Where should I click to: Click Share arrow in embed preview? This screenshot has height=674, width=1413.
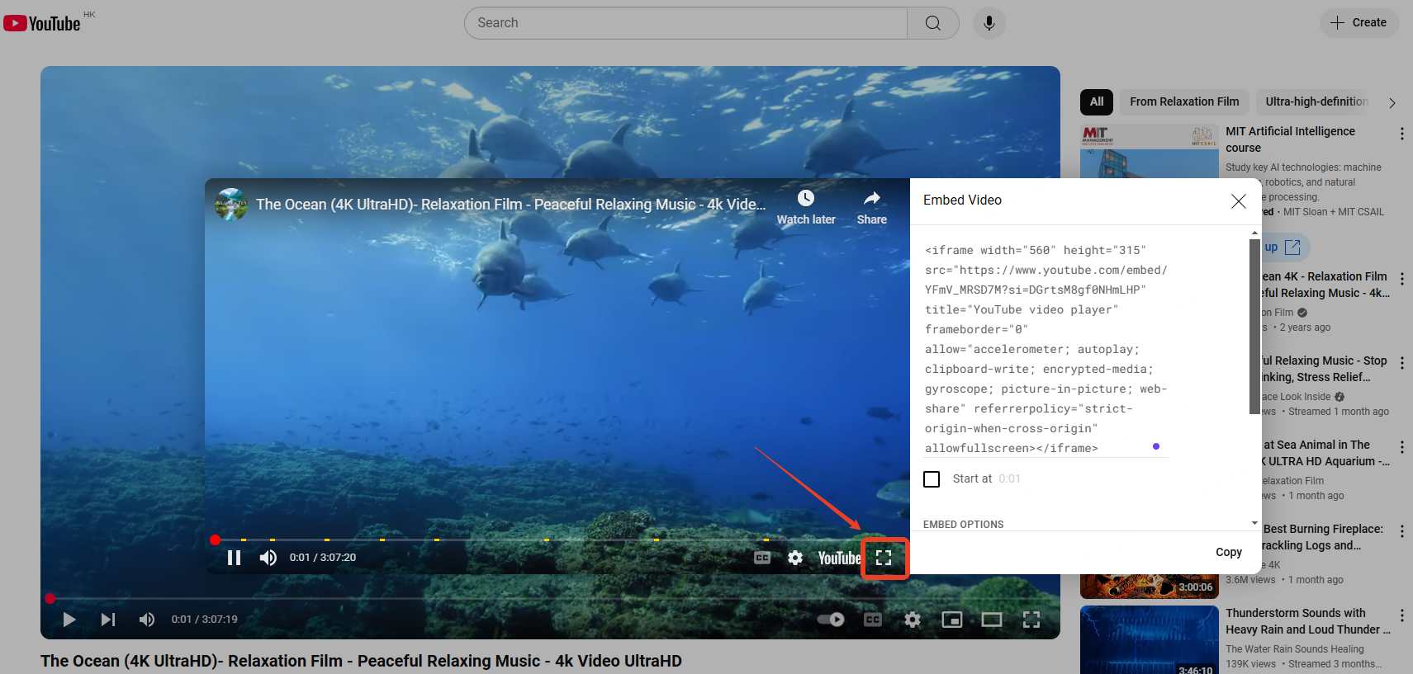tap(871, 208)
